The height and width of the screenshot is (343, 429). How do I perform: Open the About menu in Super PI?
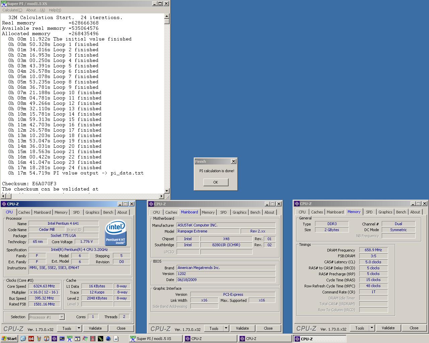(36, 10)
